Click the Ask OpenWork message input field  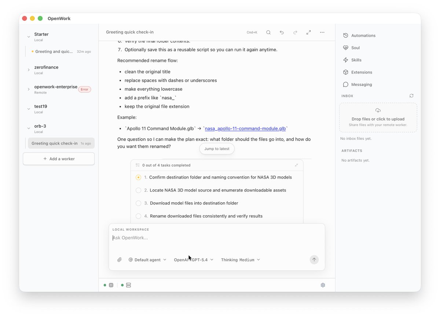217,238
